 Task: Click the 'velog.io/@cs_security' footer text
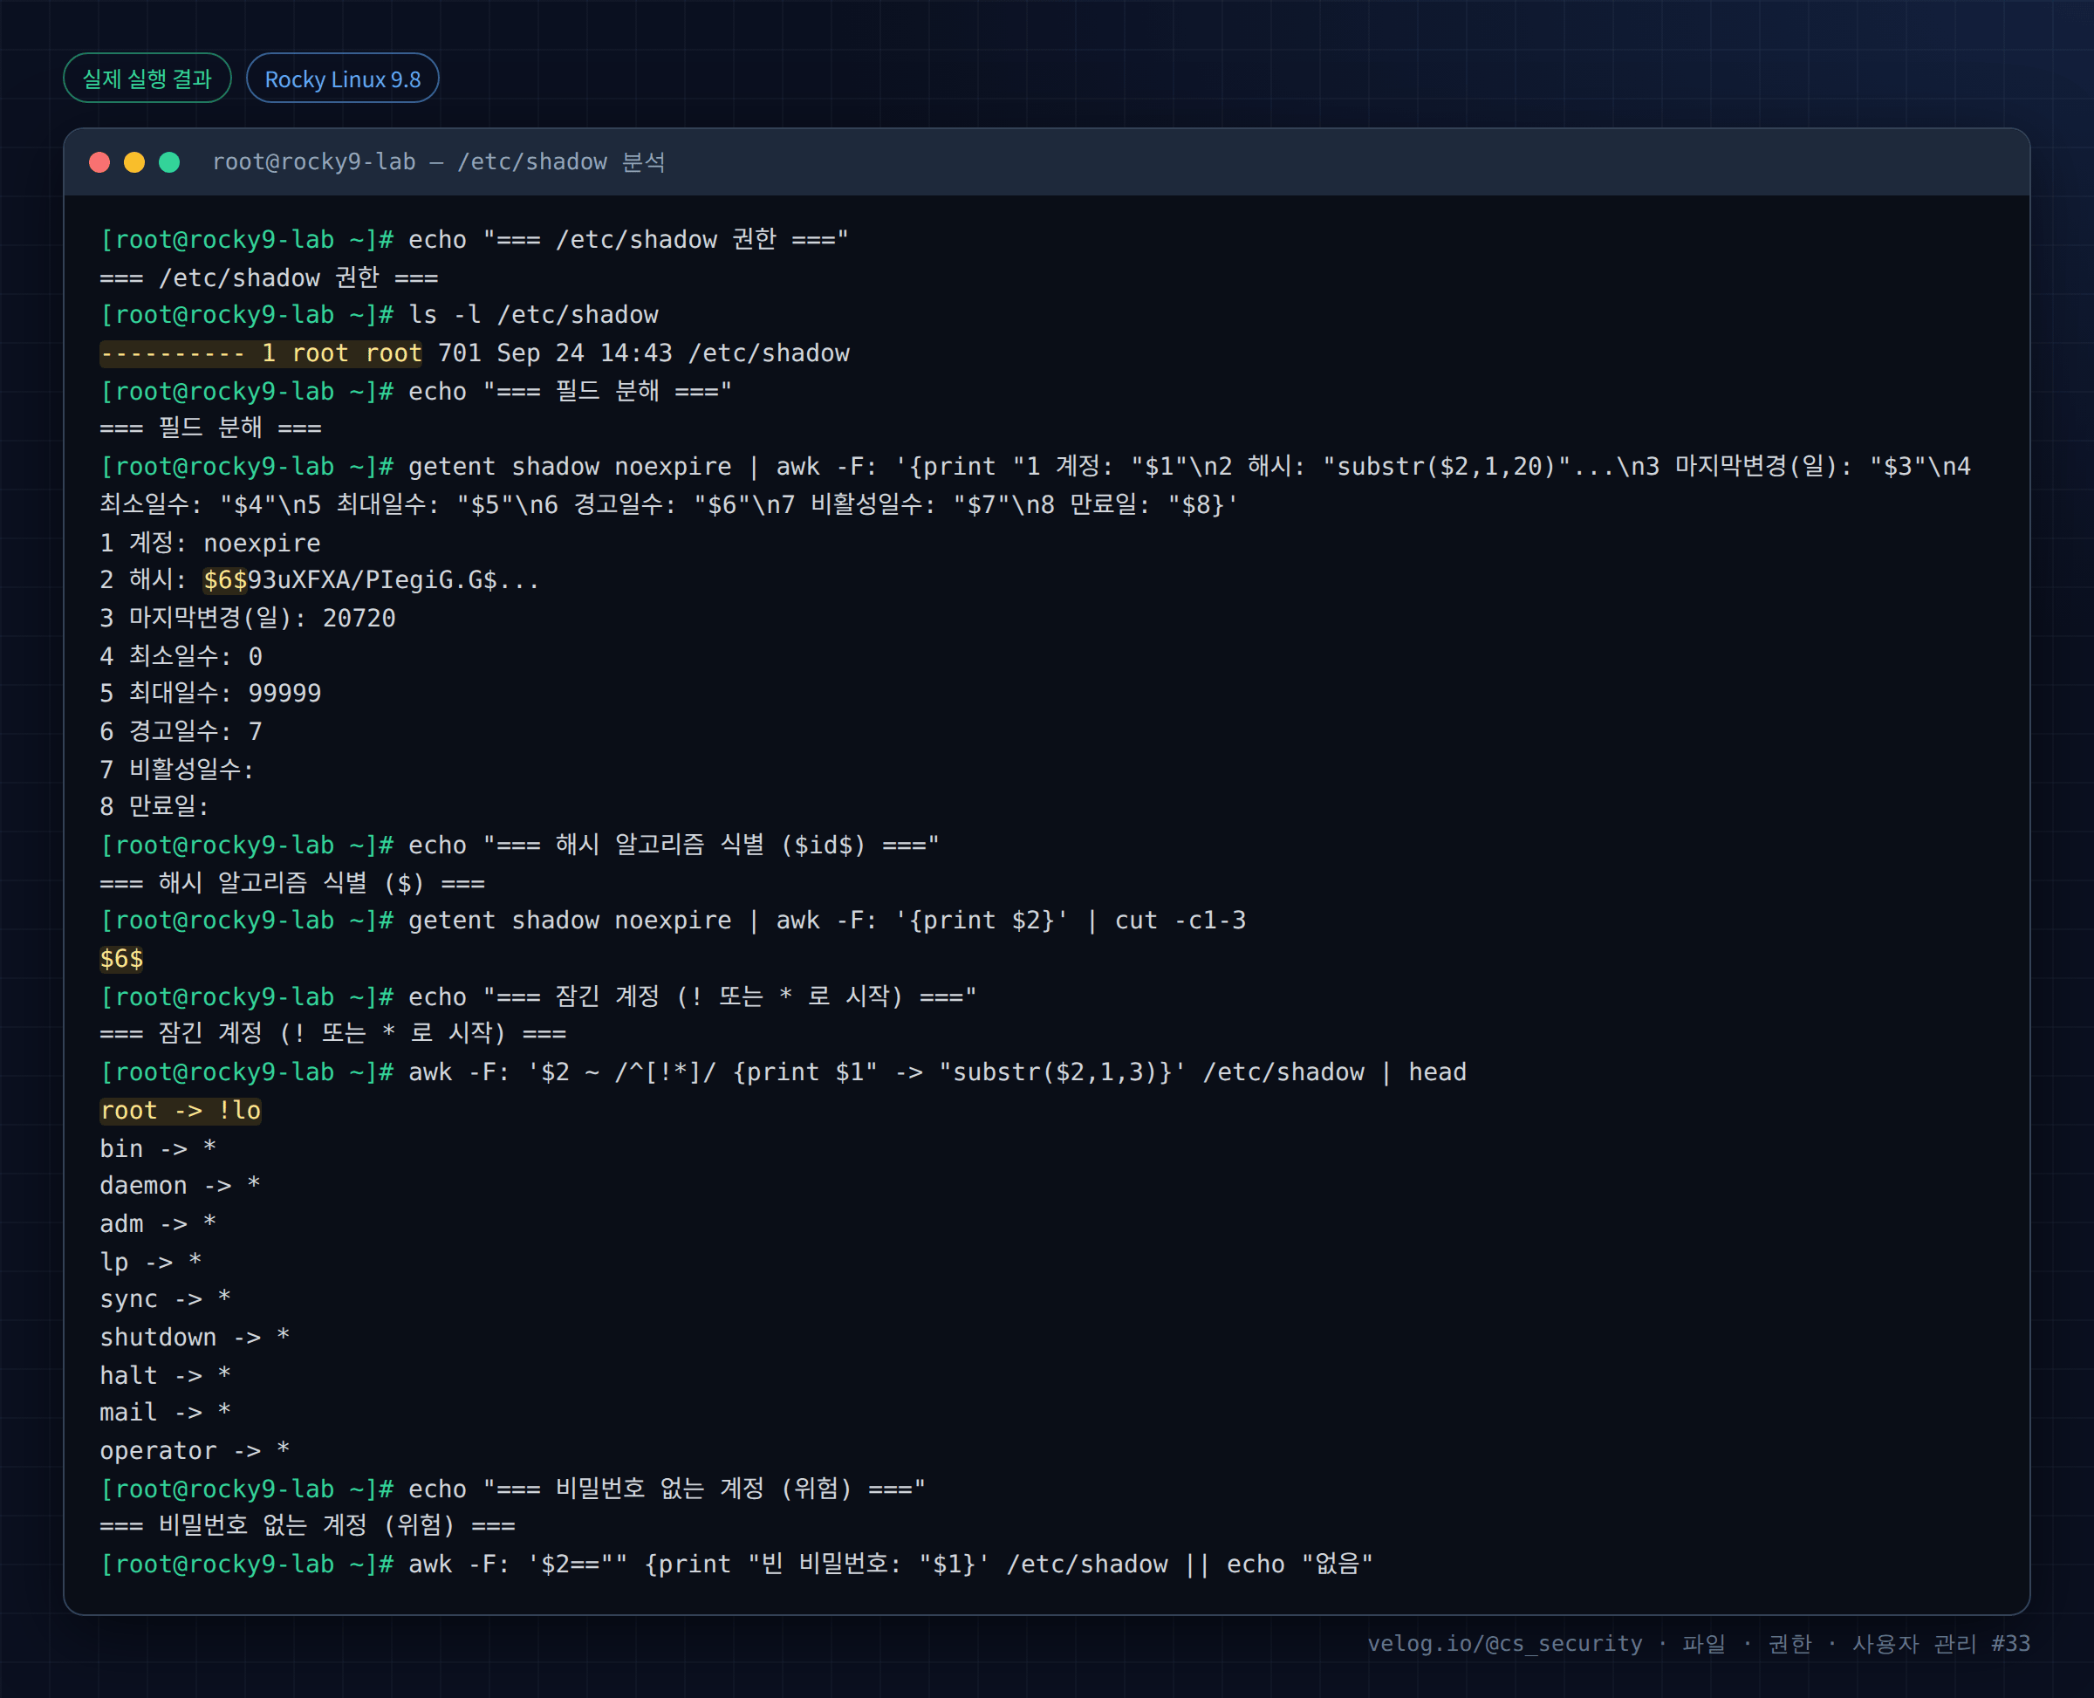click(x=1504, y=1643)
